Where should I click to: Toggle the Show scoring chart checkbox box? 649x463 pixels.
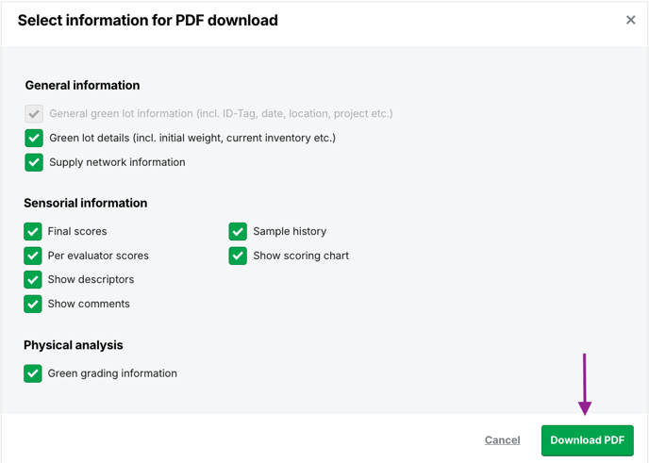click(x=238, y=256)
